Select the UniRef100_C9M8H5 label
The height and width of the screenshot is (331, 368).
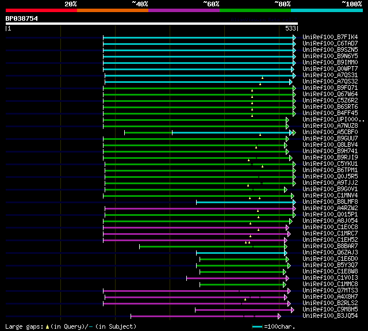(330, 310)
